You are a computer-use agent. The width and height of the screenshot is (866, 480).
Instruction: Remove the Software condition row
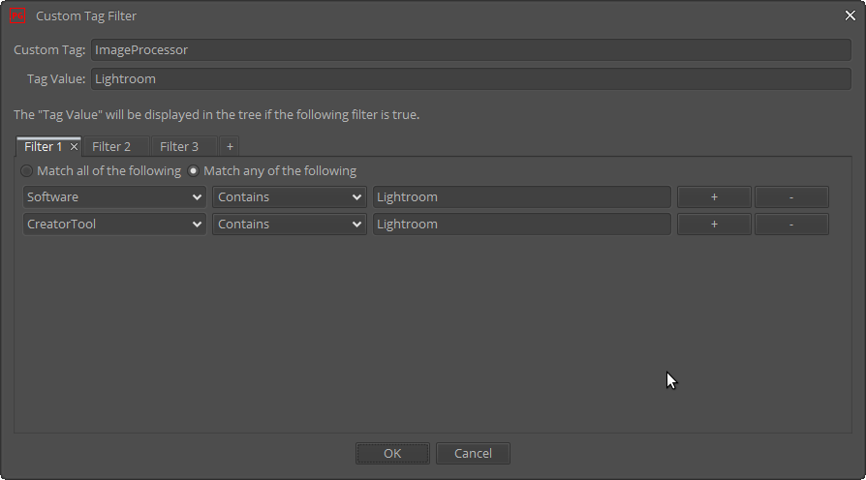(x=791, y=197)
